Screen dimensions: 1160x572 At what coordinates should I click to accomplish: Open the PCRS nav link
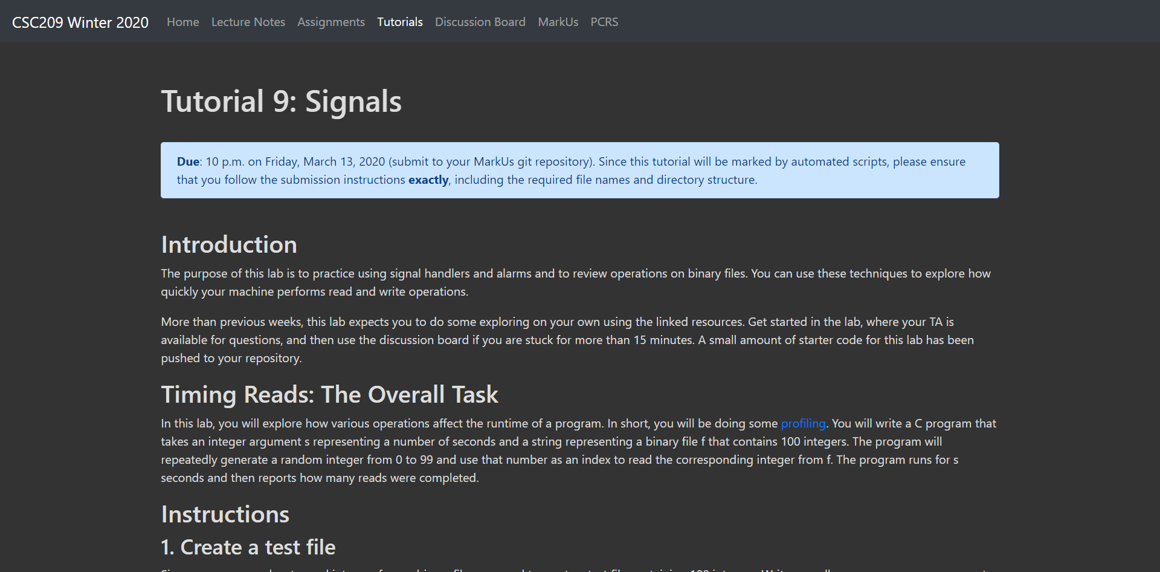point(604,22)
